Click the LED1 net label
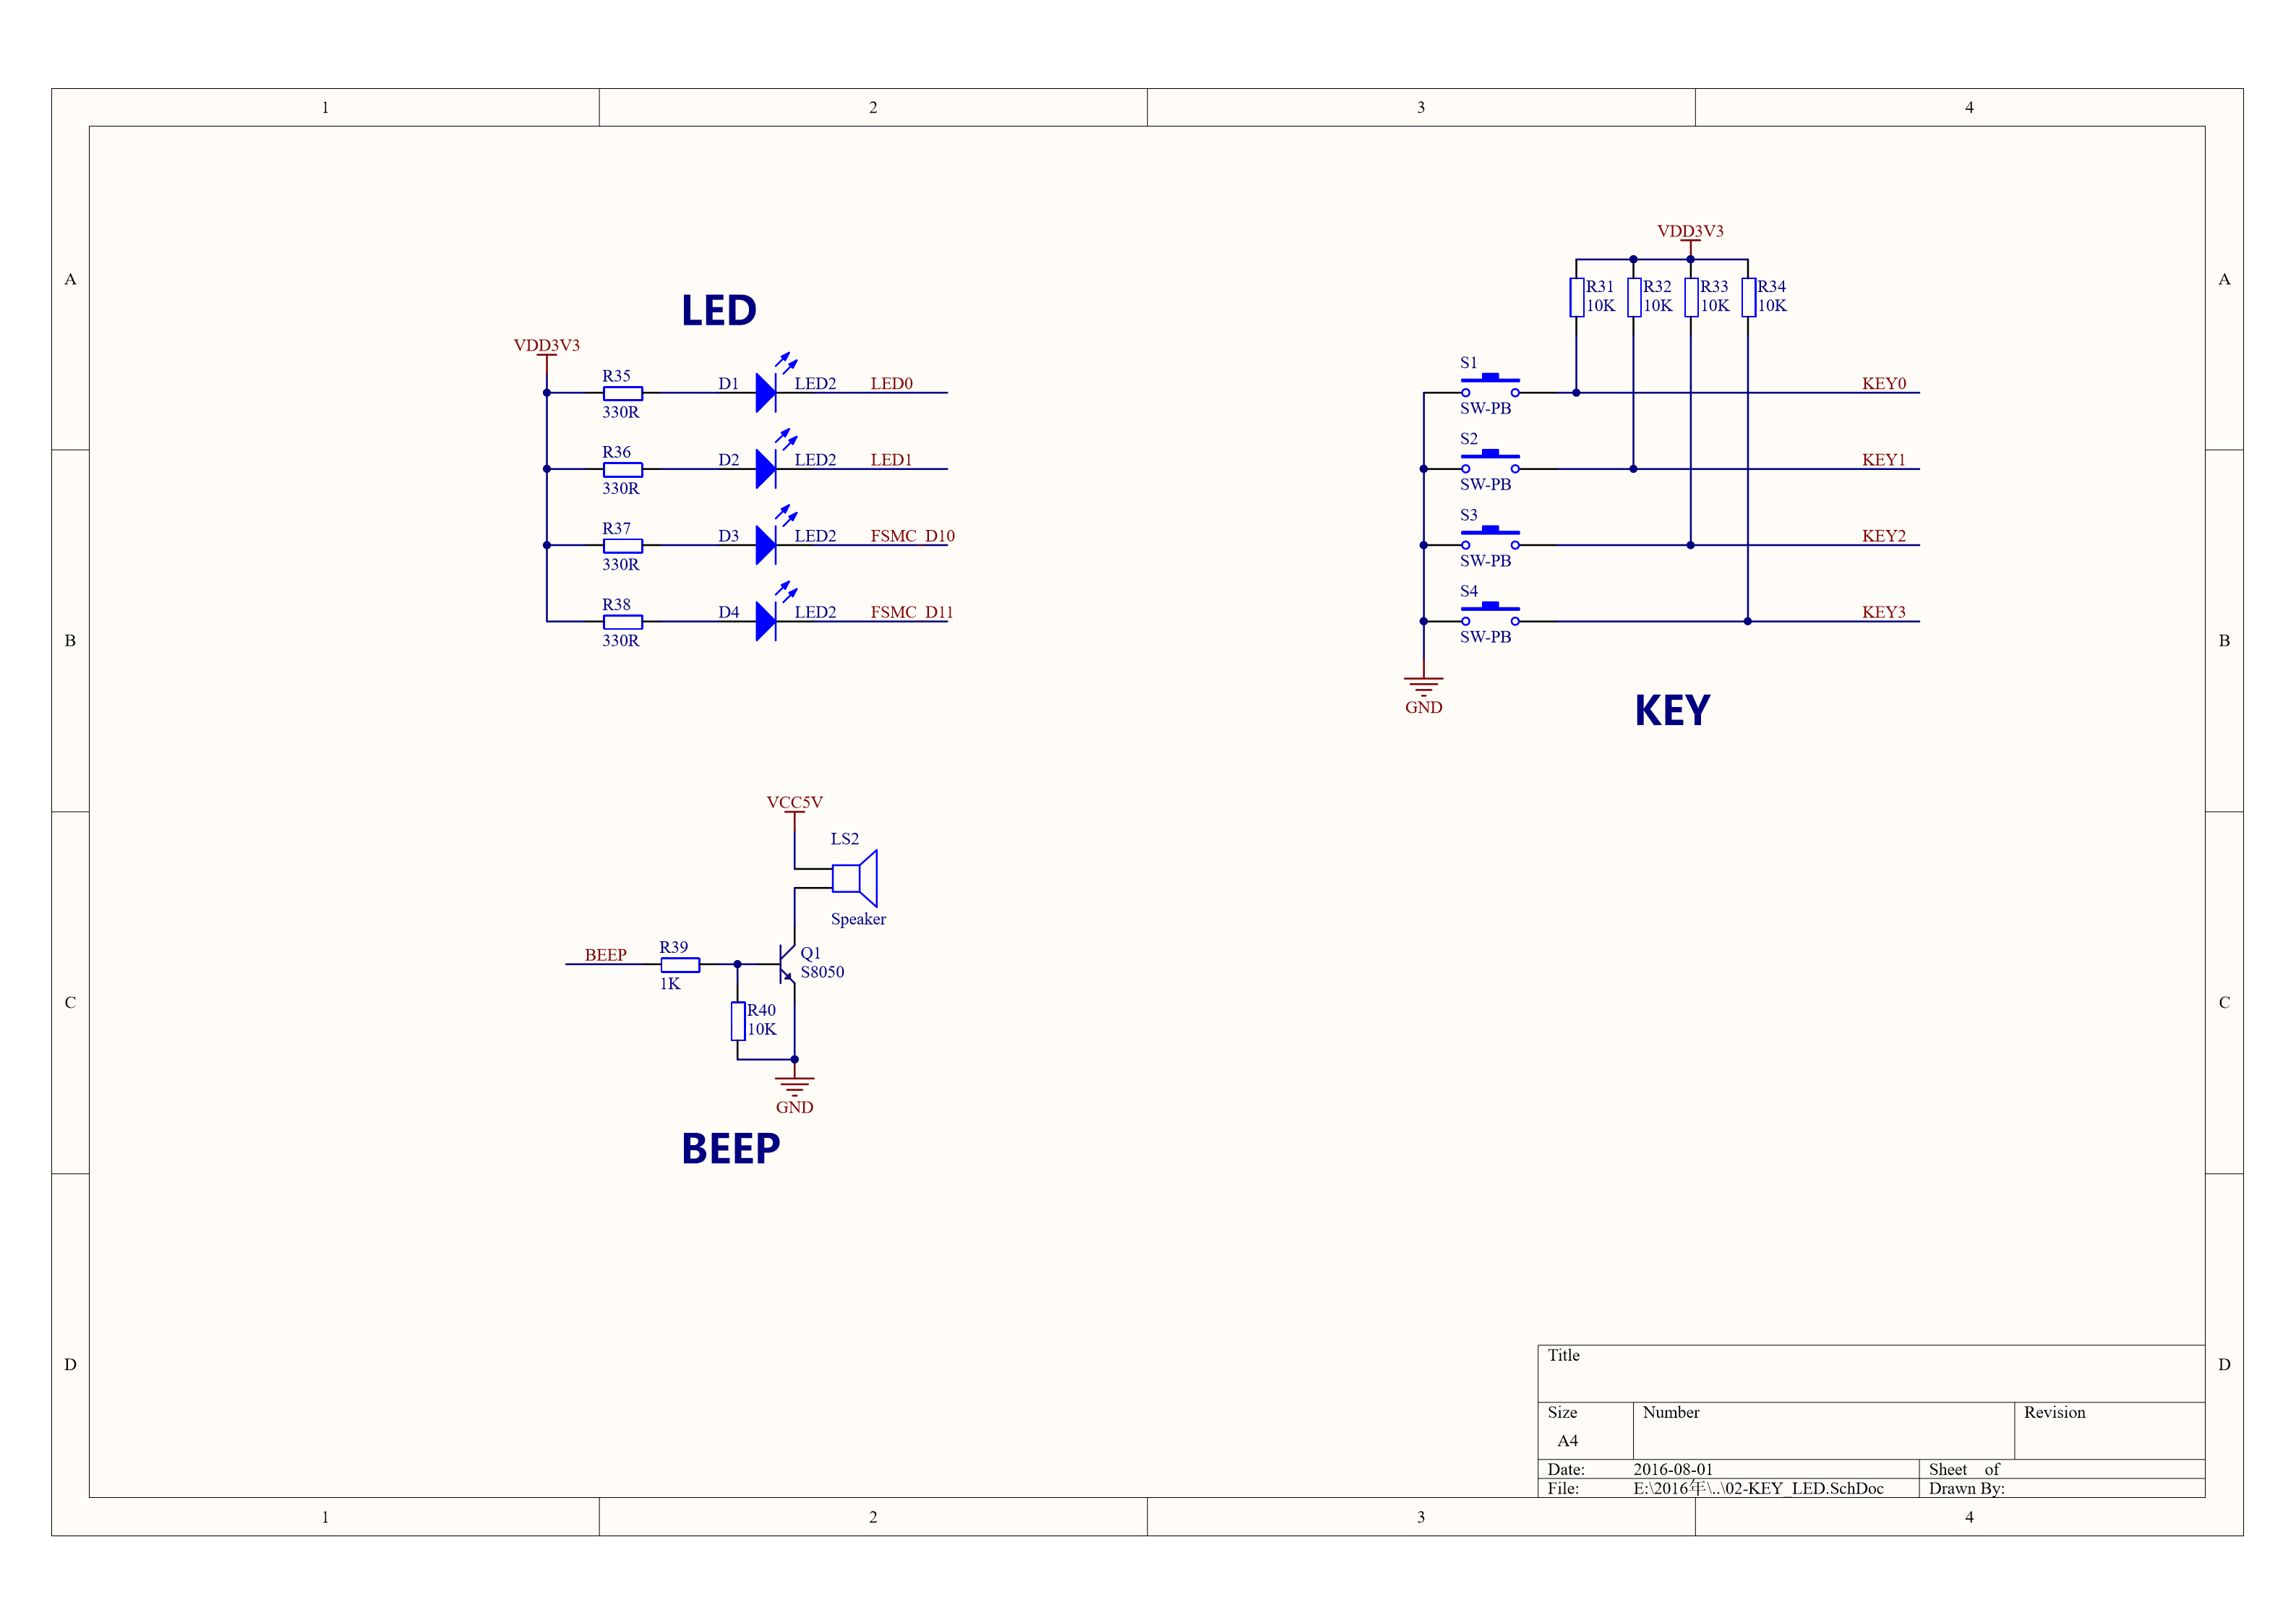The width and height of the screenshot is (2296, 1623). point(891,460)
